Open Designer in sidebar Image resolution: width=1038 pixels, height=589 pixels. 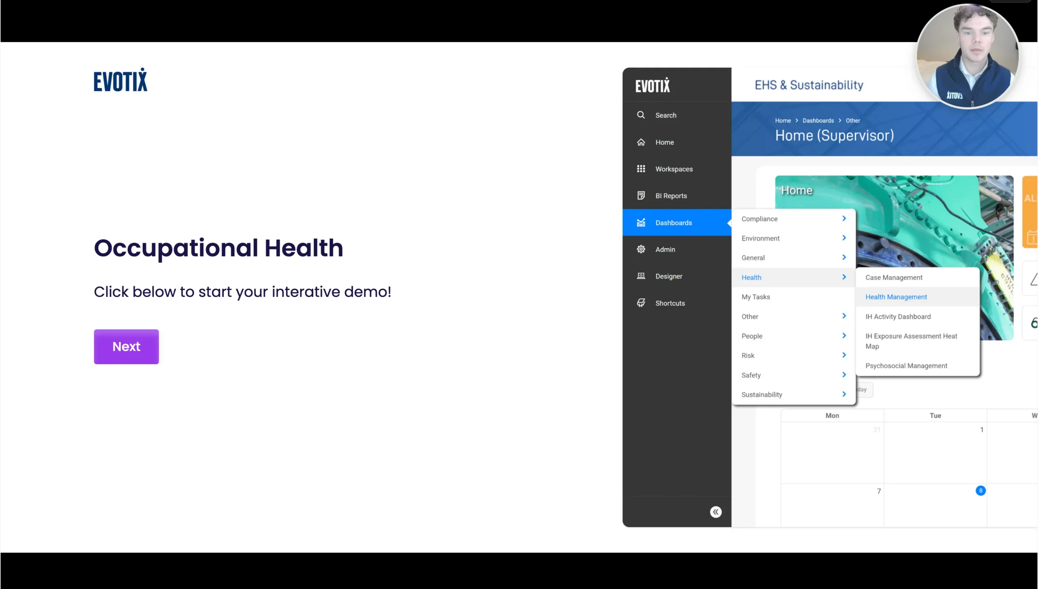pyautogui.click(x=677, y=276)
